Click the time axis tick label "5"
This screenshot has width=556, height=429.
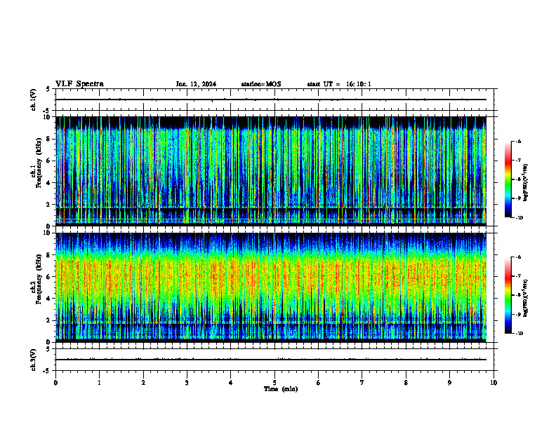click(274, 383)
